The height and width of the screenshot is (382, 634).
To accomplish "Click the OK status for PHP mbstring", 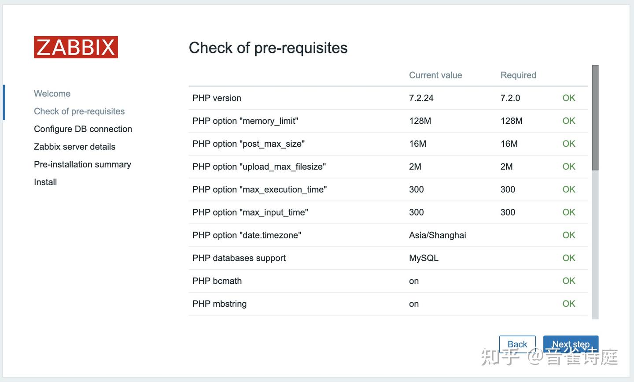I will tap(568, 304).
